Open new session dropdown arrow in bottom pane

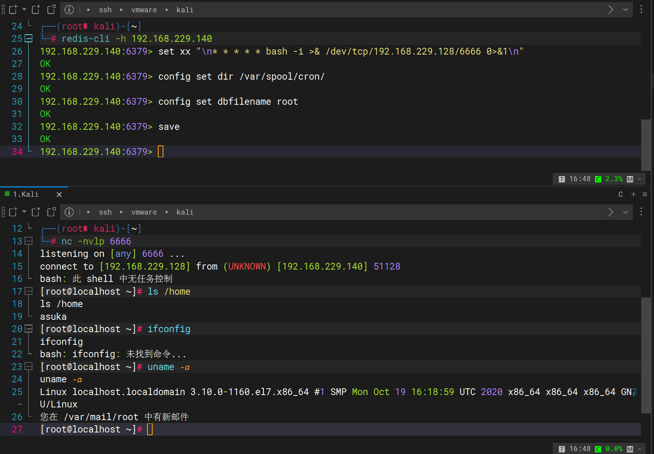click(x=24, y=212)
